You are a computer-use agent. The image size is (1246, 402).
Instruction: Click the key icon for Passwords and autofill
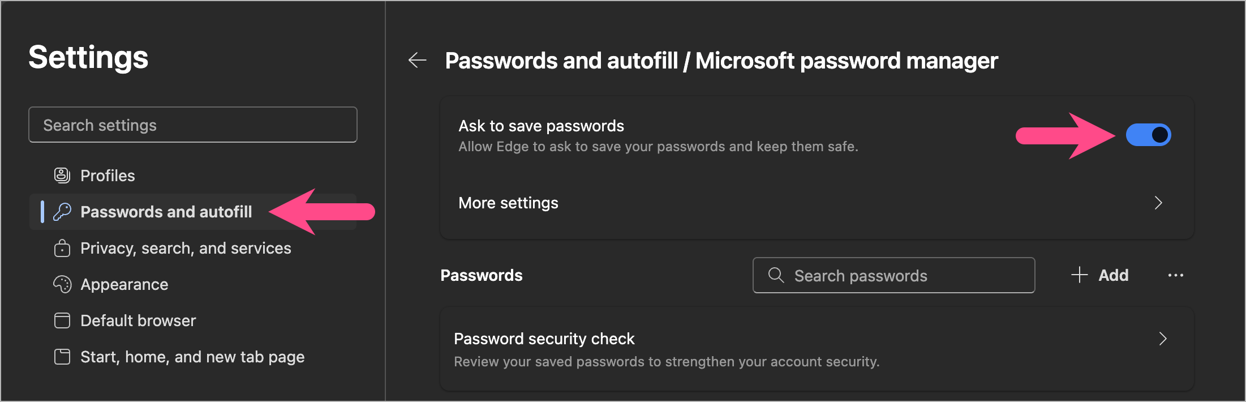tap(62, 212)
